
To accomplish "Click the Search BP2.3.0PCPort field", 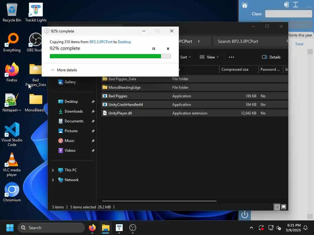I will 251,41.
